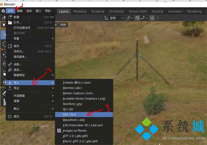Choose 关联... (Link) entry
The width and height of the screenshot is (207, 145).
coord(30,65)
